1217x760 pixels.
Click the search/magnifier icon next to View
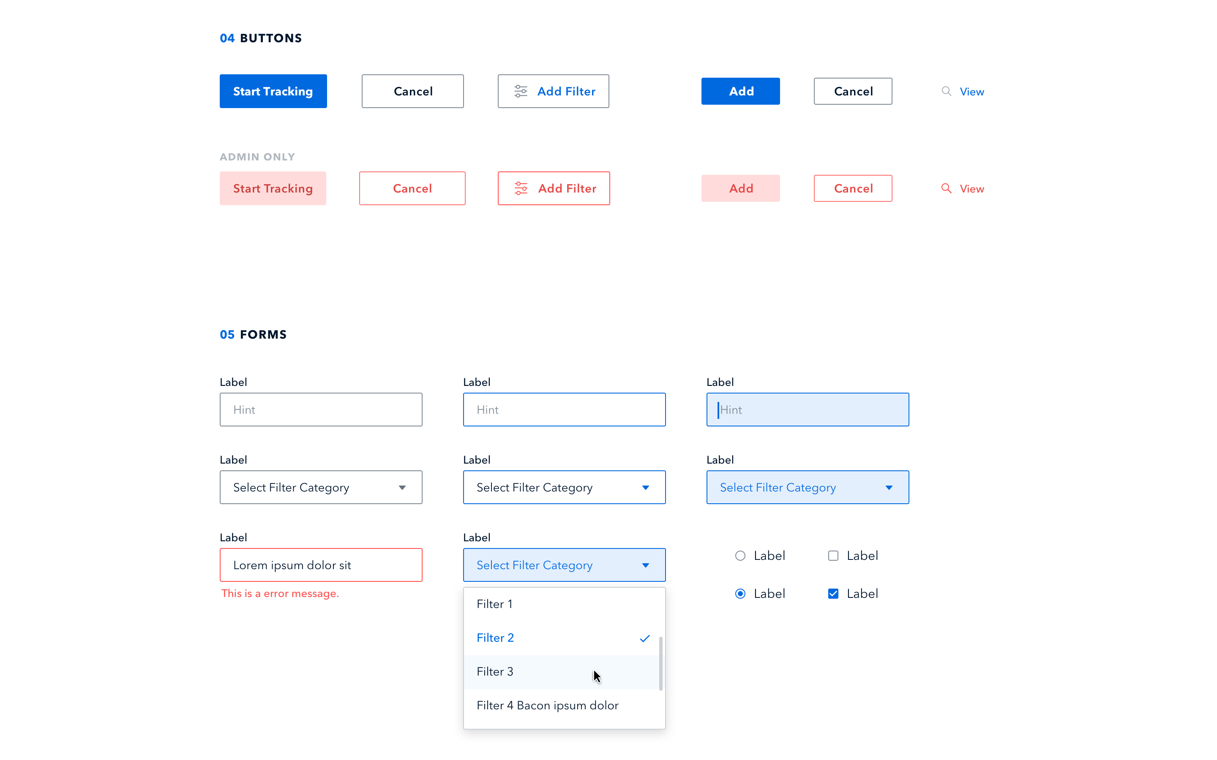tap(946, 91)
